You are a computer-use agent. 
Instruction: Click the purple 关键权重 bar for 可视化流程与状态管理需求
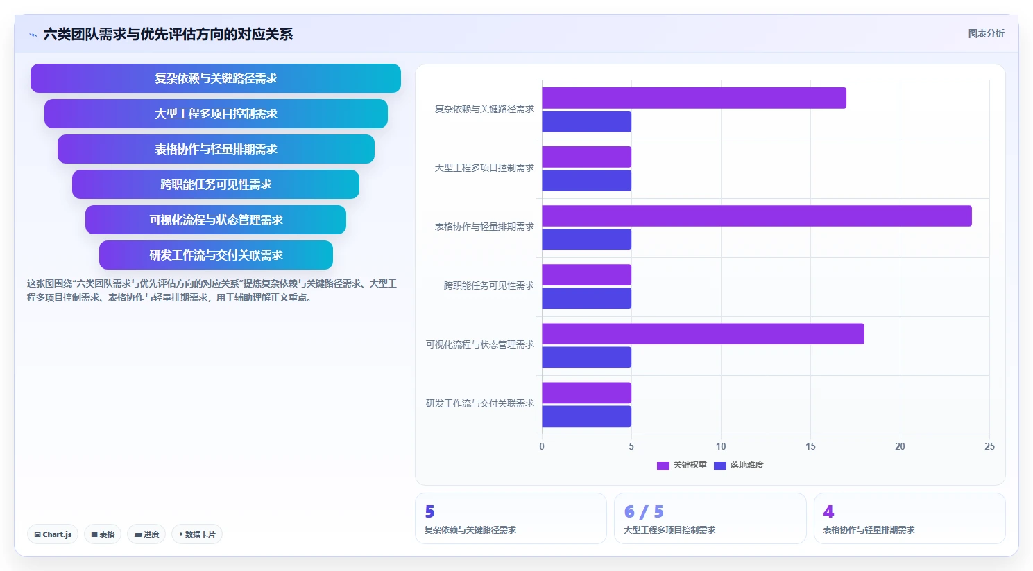click(703, 333)
